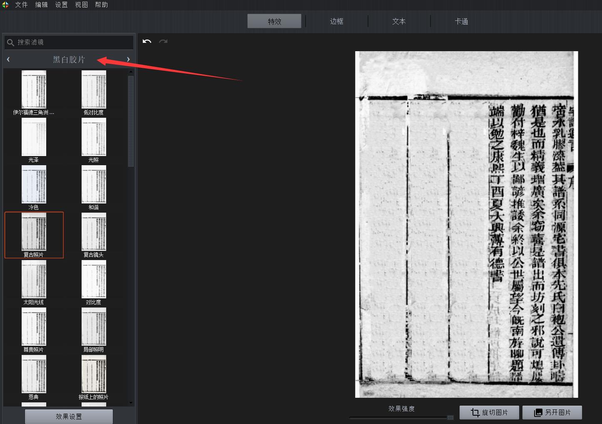Switch to the 卡通 tab

461,21
